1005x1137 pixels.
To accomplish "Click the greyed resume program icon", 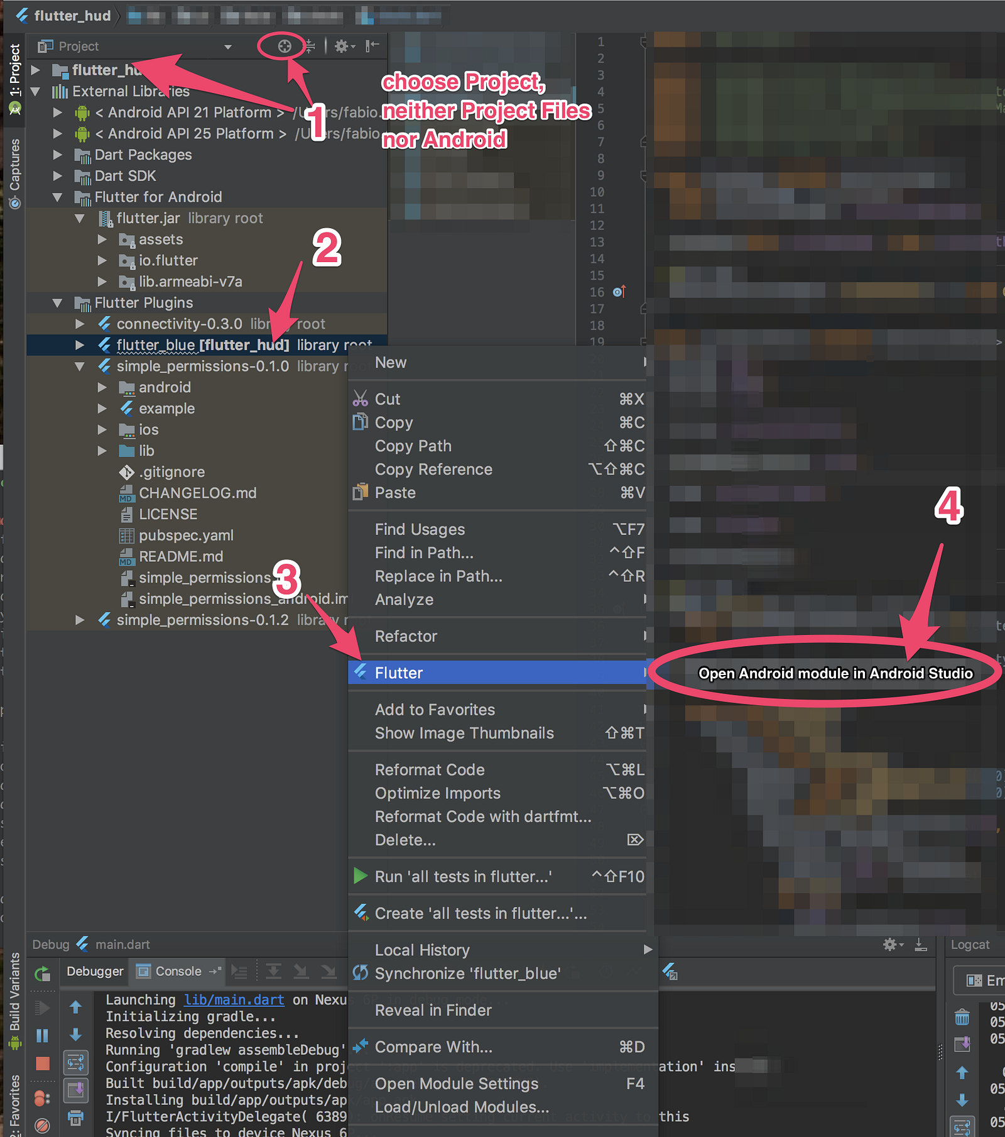I will (x=42, y=1008).
